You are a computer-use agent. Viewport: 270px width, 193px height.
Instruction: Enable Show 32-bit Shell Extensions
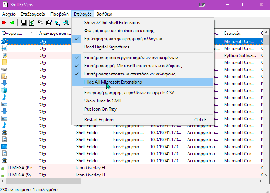click(x=143, y=23)
